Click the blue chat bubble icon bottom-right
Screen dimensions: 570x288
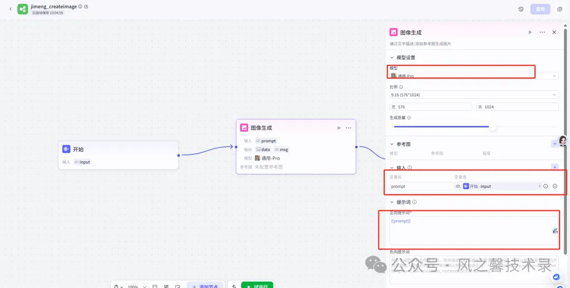(556, 277)
